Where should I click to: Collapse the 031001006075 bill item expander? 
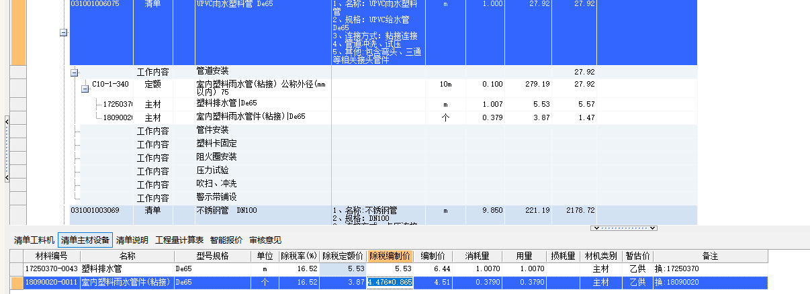tap(64, 32)
